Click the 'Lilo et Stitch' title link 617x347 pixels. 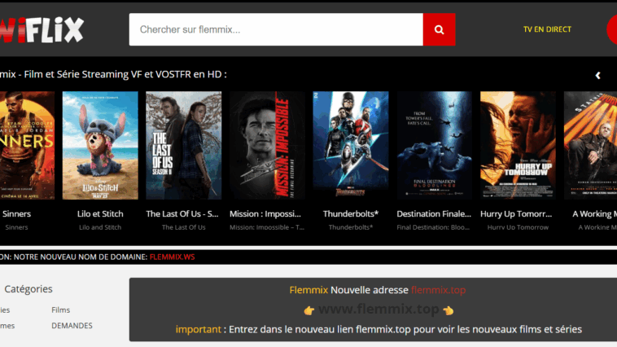100,214
